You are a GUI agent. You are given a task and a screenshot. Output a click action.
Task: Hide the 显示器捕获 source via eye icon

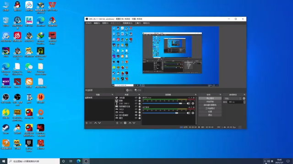[x=136, y=115]
